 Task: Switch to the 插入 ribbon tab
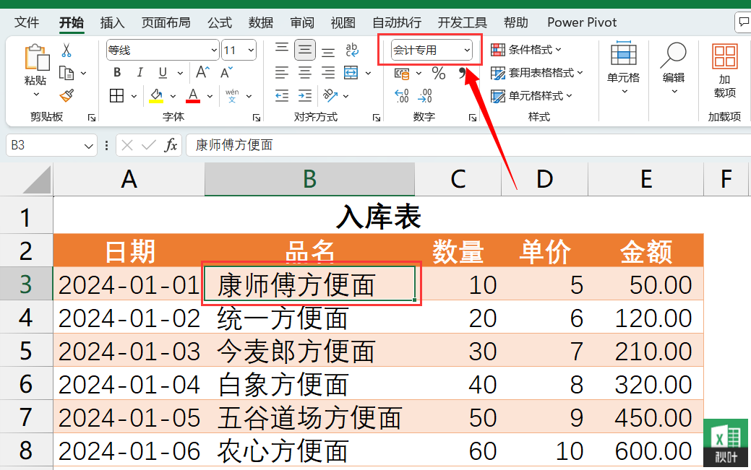[x=112, y=22]
